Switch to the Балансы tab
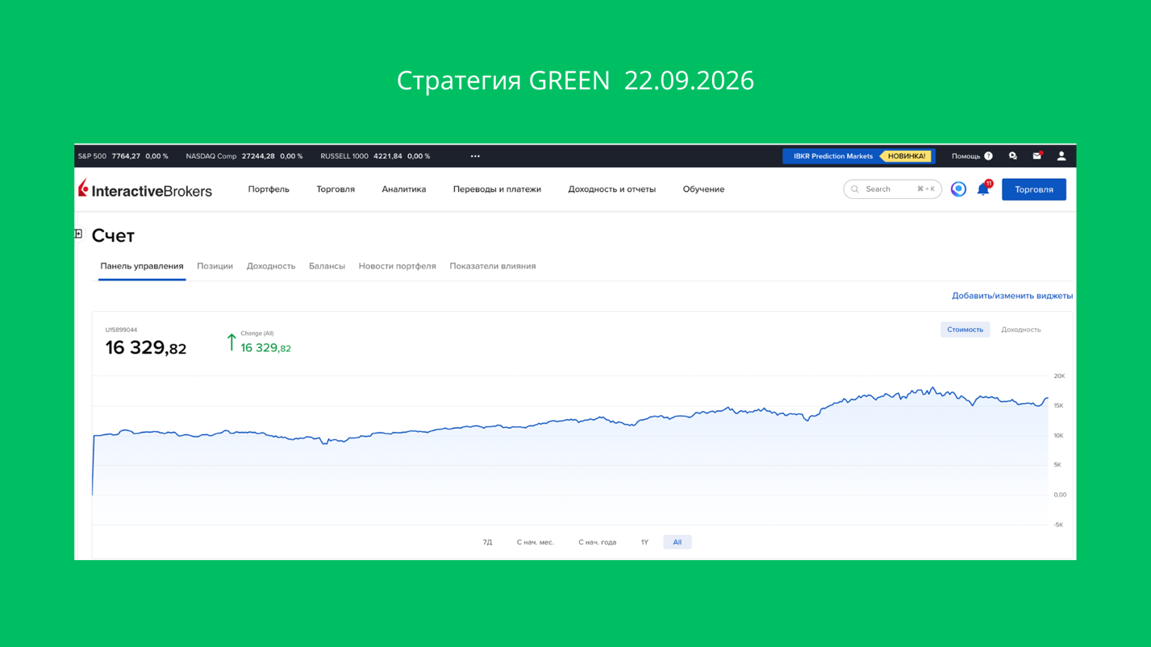This screenshot has height=647, width=1151. click(327, 266)
